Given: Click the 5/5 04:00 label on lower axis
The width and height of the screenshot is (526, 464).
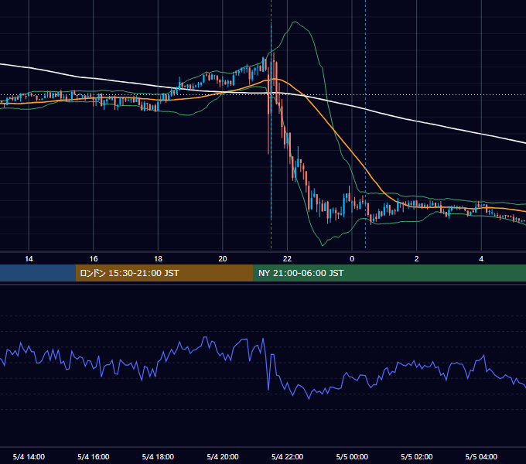Looking at the screenshot, I should pos(481,456).
